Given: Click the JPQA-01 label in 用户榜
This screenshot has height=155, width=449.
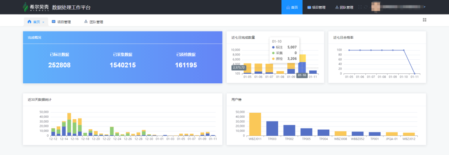Looking at the screenshot, I should coord(392,138).
